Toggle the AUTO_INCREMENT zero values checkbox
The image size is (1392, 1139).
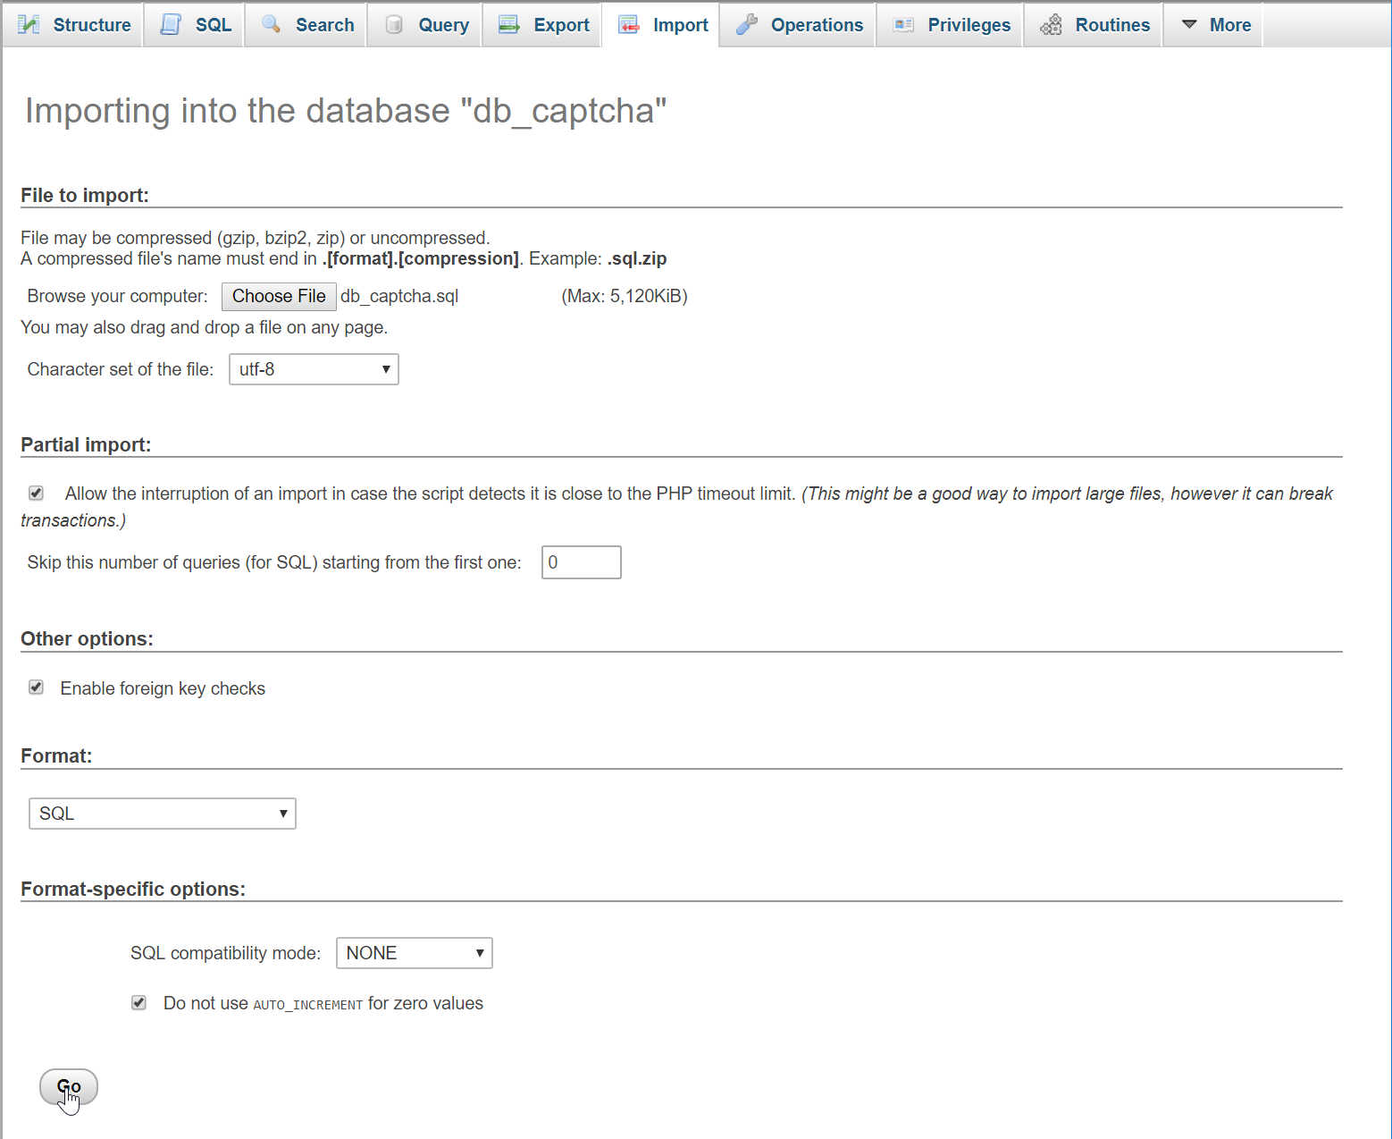point(138,1003)
